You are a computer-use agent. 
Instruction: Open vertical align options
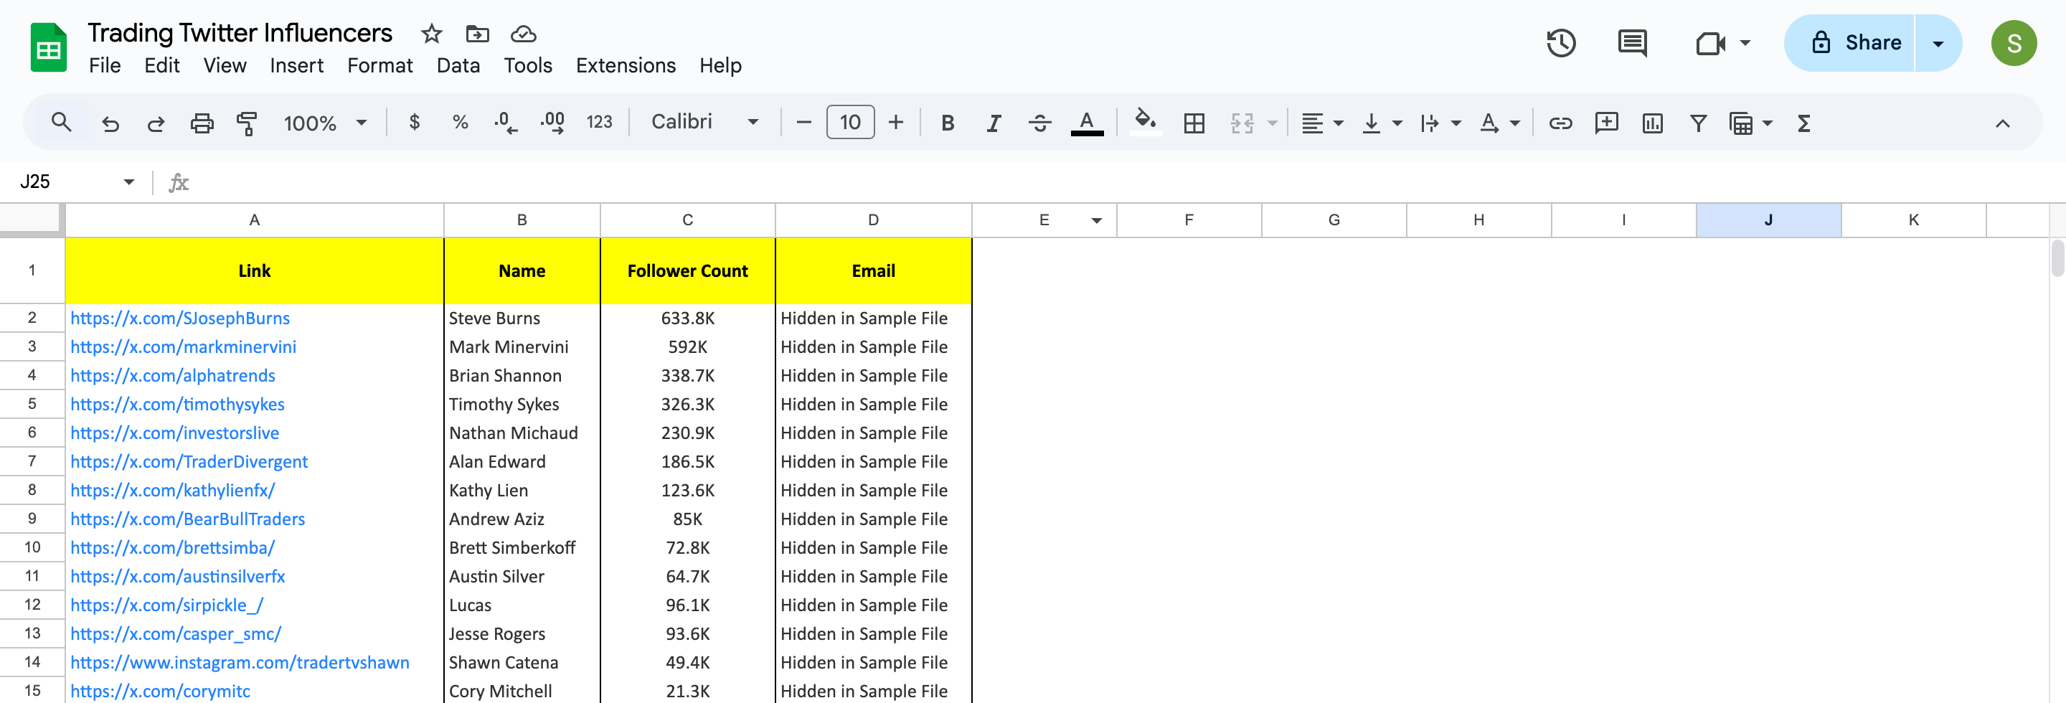pyautogui.click(x=1381, y=123)
